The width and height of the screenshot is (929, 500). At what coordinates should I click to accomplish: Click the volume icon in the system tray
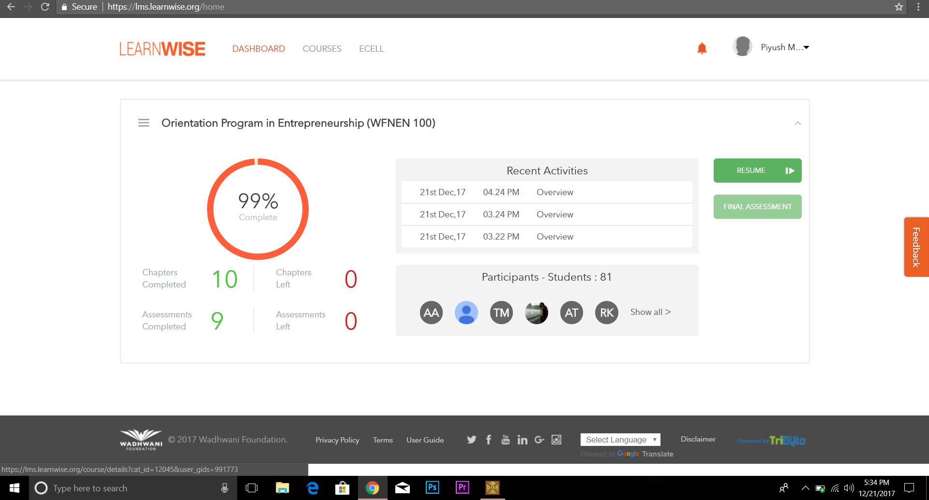849,488
